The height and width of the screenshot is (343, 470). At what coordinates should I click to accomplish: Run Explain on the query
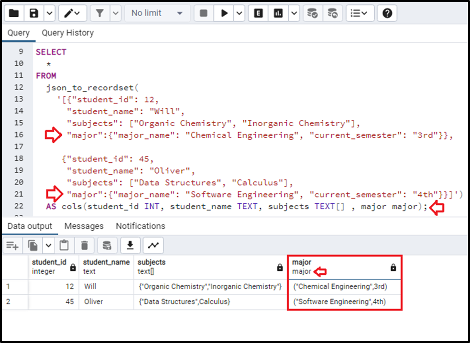pyautogui.click(x=258, y=13)
